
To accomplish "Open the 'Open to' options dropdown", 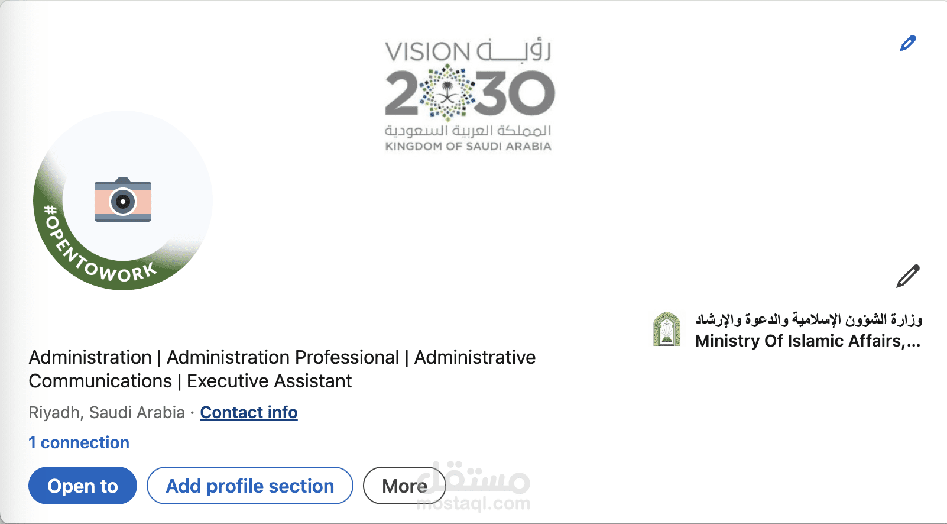I will point(82,486).
